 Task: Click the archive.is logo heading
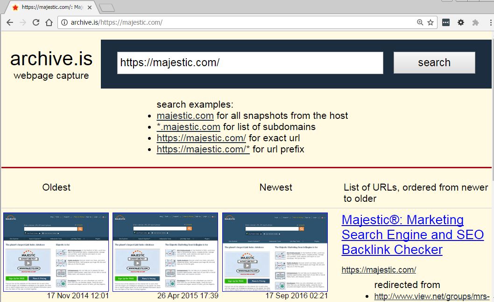(x=51, y=59)
